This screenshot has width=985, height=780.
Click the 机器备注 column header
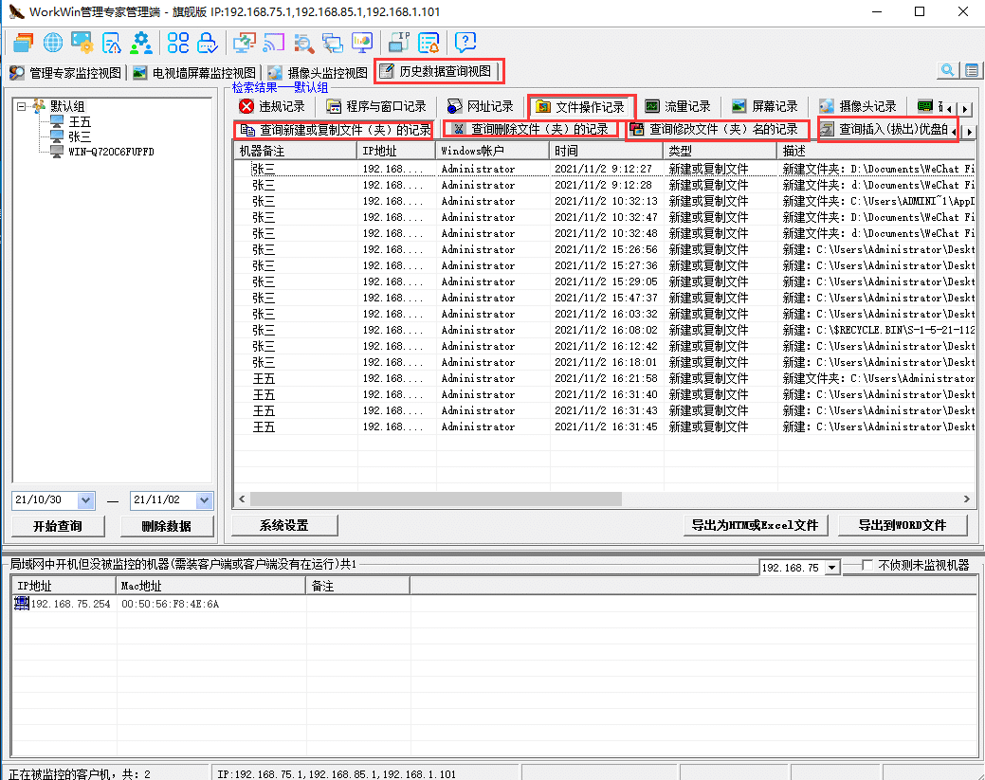click(295, 151)
